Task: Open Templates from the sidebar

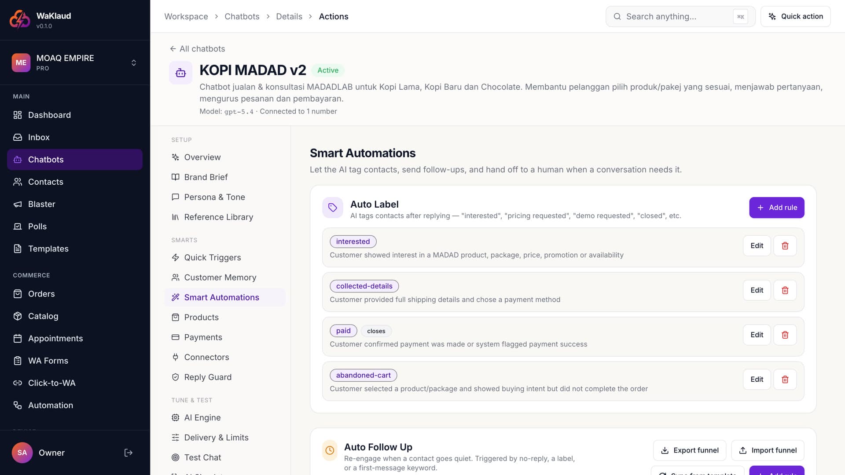Action: pos(75,248)
